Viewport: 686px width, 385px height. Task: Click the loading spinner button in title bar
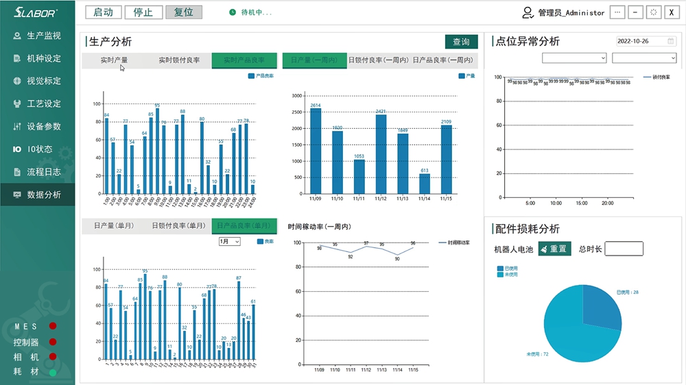pyautogui.click(x=654, y=12)
